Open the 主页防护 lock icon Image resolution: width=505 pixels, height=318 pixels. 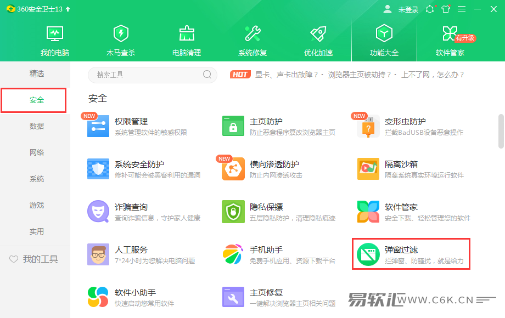click(233, 126)
